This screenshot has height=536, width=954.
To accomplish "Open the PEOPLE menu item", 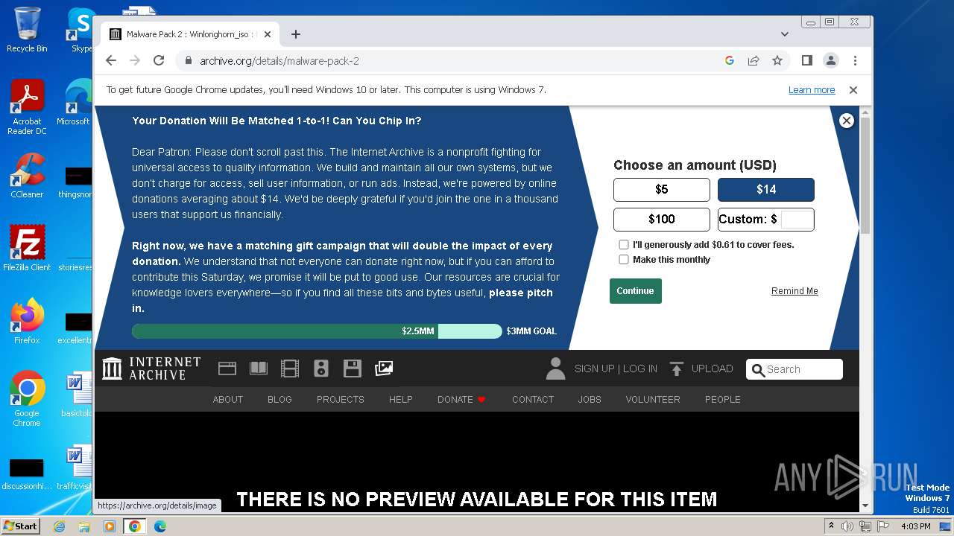I will coord(723,400).
